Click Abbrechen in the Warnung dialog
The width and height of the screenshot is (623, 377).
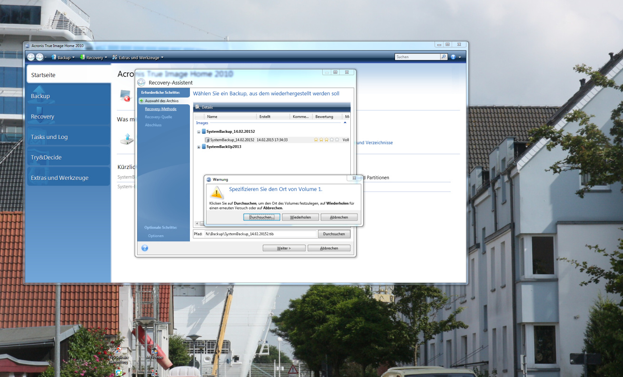(339, 217)
